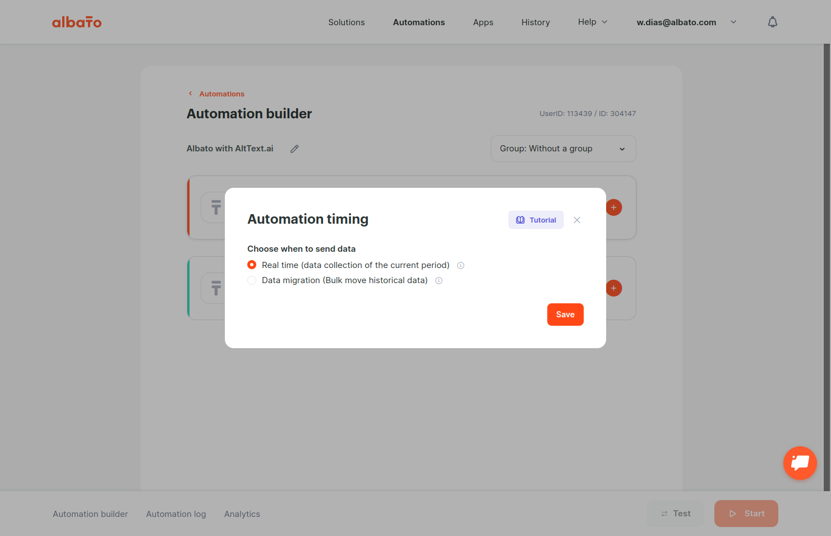Image resolution: width=831 pixels, height=536 pixels.
Task: Switch to the Automation builder bottom tab
Action: (90, 514)
